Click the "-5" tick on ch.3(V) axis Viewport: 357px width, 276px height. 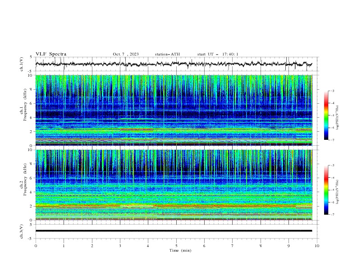click(x=31, y=239)
